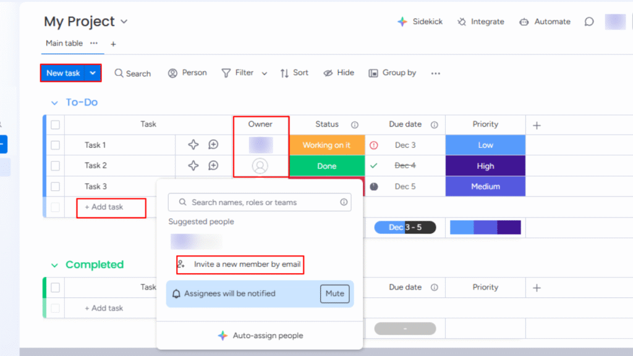The image size is (633, 356).
Task: Open the New task dropdown arrow
Action: tap(91, 73)
